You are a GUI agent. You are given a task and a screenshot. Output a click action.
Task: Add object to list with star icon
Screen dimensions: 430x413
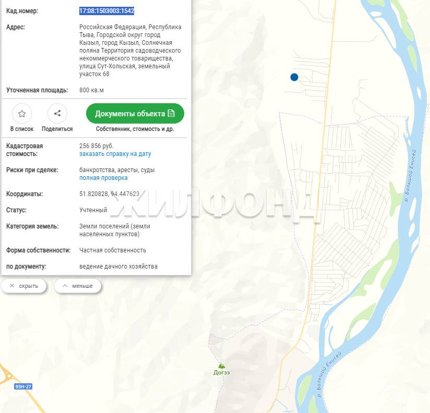(x=22, y=114)
